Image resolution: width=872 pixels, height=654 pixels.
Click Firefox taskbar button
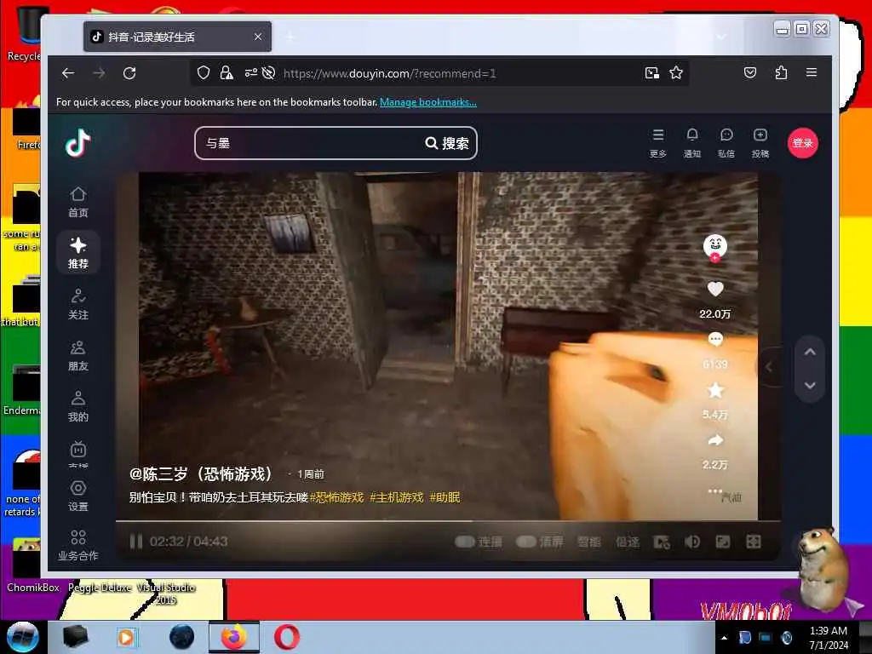234,637
